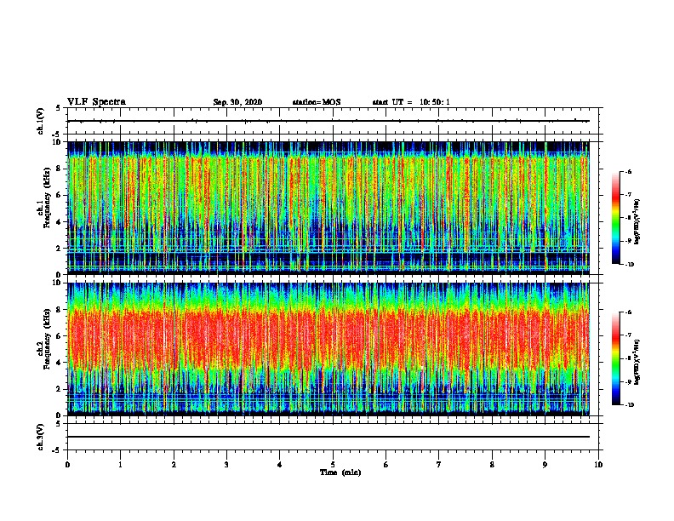Click the 'Time (min)' axis title
This screenshot has width=674, height=521.
click(340, 472)
